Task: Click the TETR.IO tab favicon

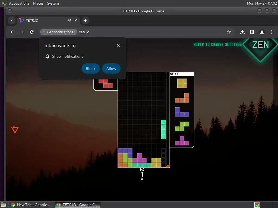Action: [21, 20]
